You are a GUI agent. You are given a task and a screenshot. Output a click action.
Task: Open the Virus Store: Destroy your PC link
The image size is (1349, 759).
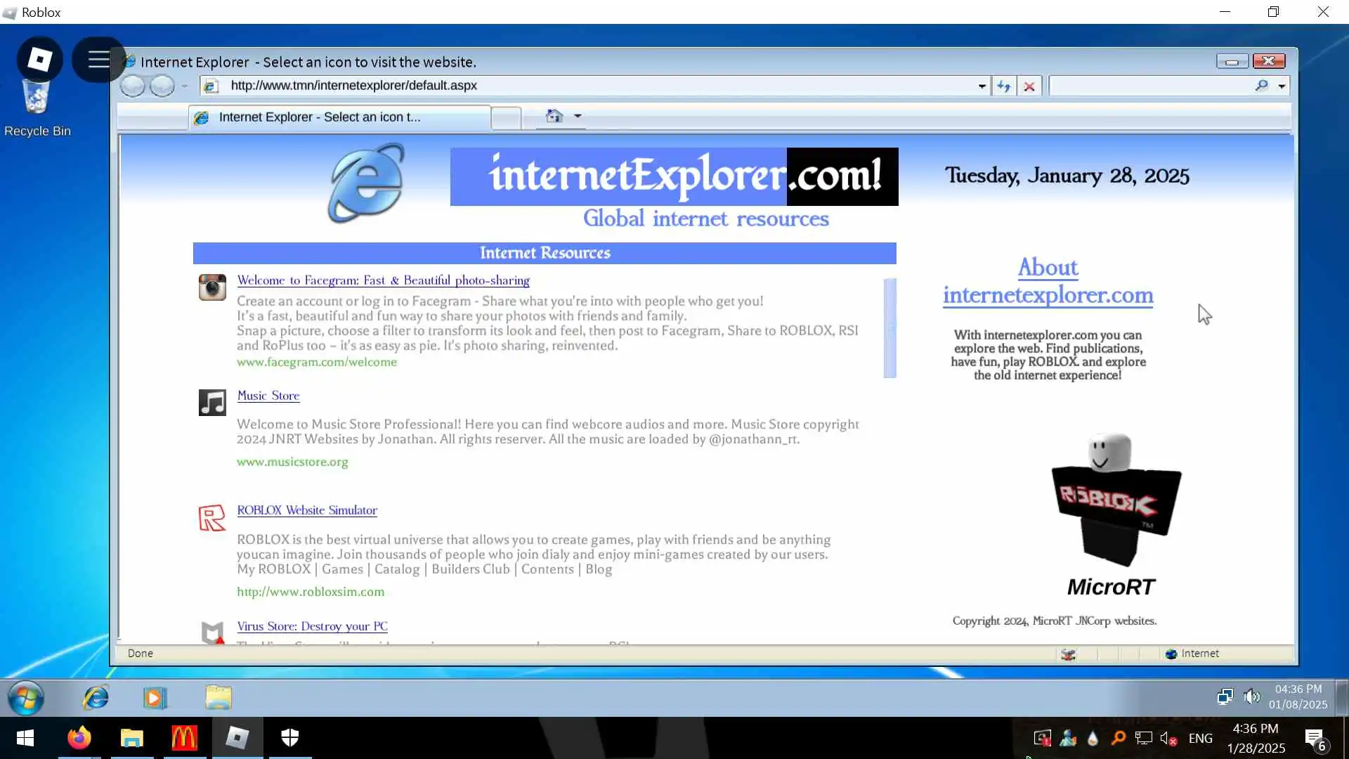click(312, 626)
